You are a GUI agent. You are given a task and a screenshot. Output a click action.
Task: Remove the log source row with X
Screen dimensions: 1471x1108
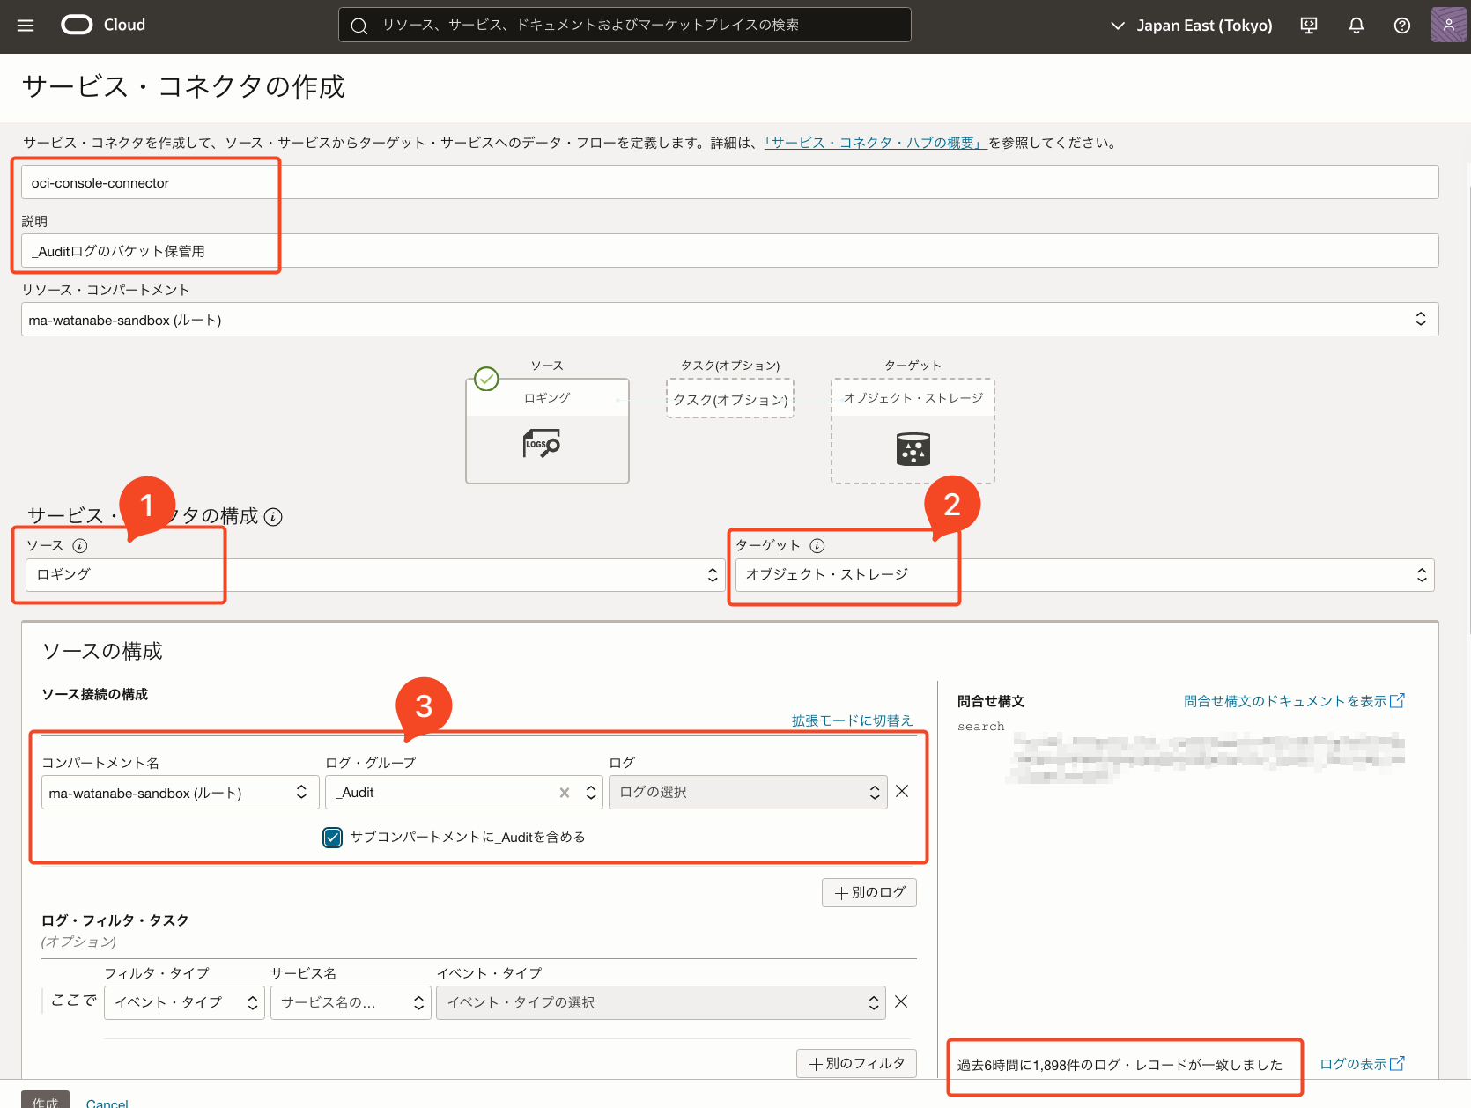pyautogui.click(x=902, y=791)
